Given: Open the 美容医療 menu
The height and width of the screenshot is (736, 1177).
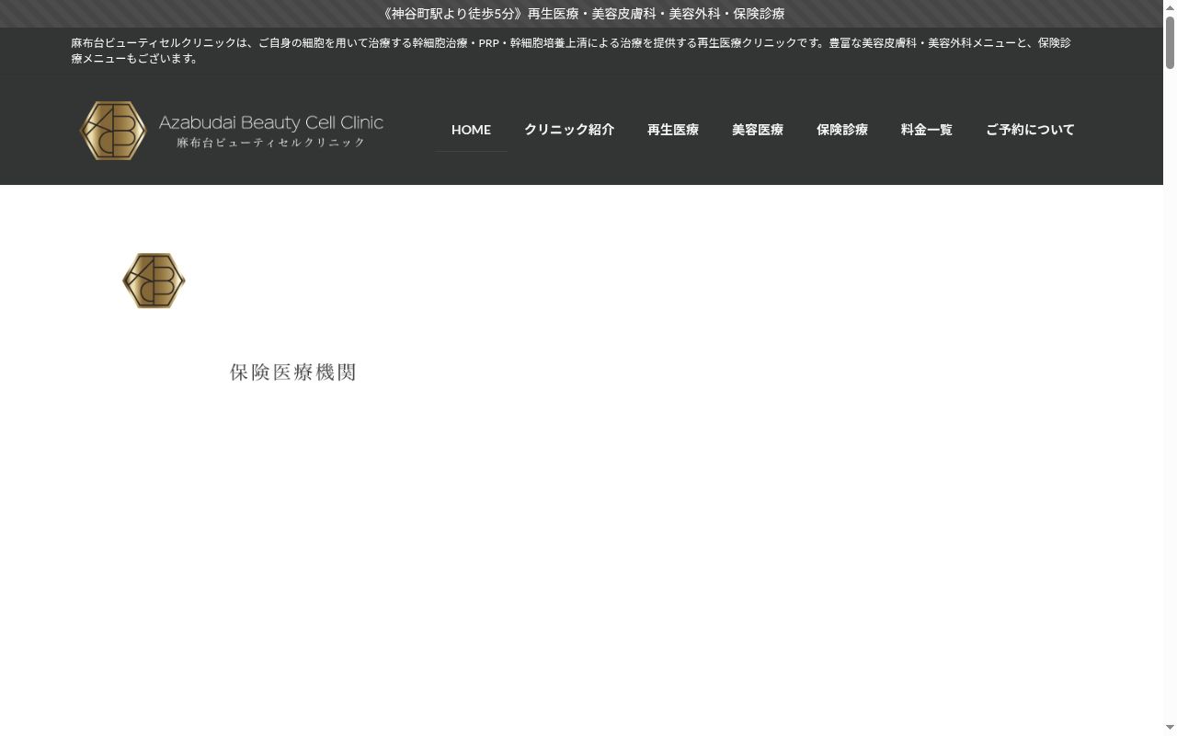Looking at the screenshot, I should [758, 130].
